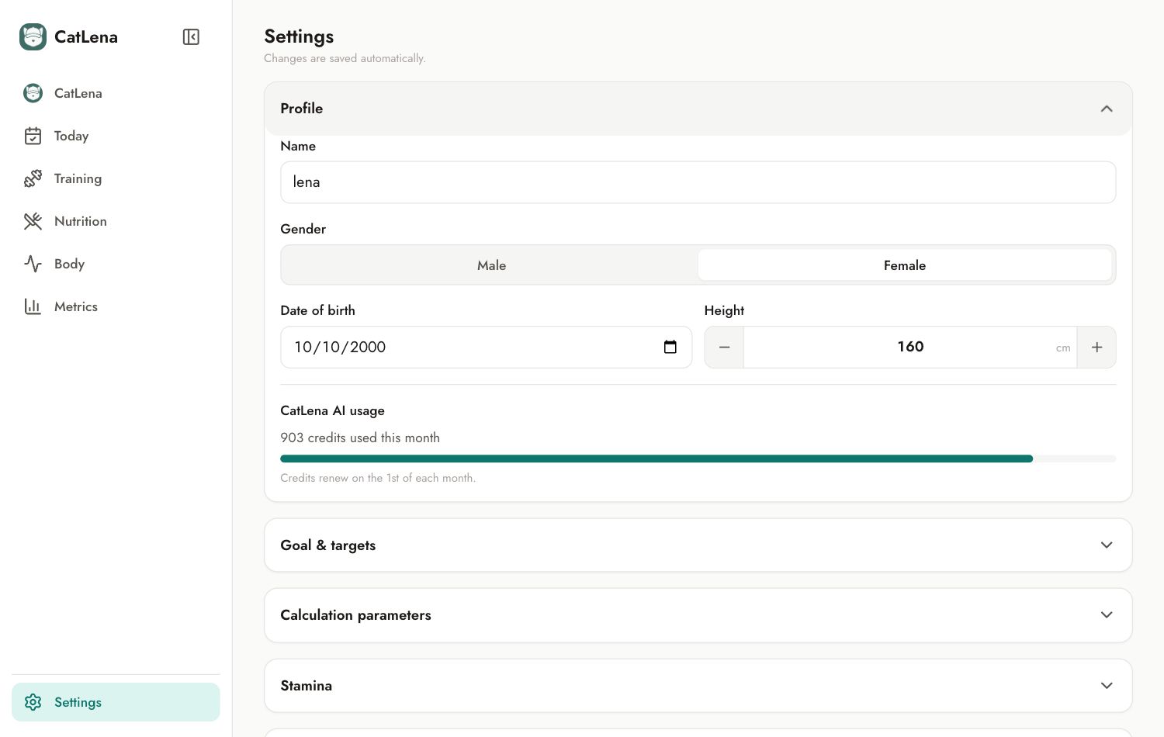Image resolution: width=1164 pixels, height=737 pixels.
Task: Click the CatLena cat logo in header
Action: pos(33,36)
